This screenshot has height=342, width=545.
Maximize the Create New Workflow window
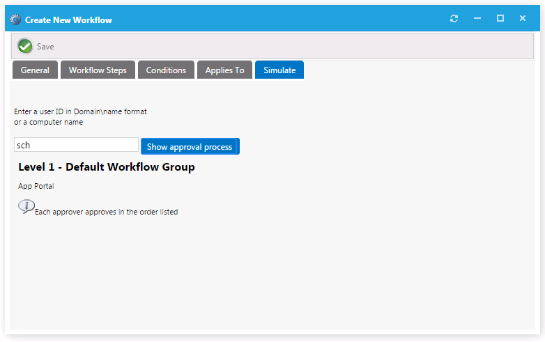click(x=500, y=19)
